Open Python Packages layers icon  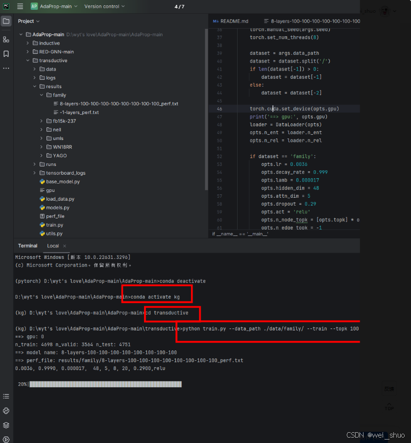click(x=6, y=425)
